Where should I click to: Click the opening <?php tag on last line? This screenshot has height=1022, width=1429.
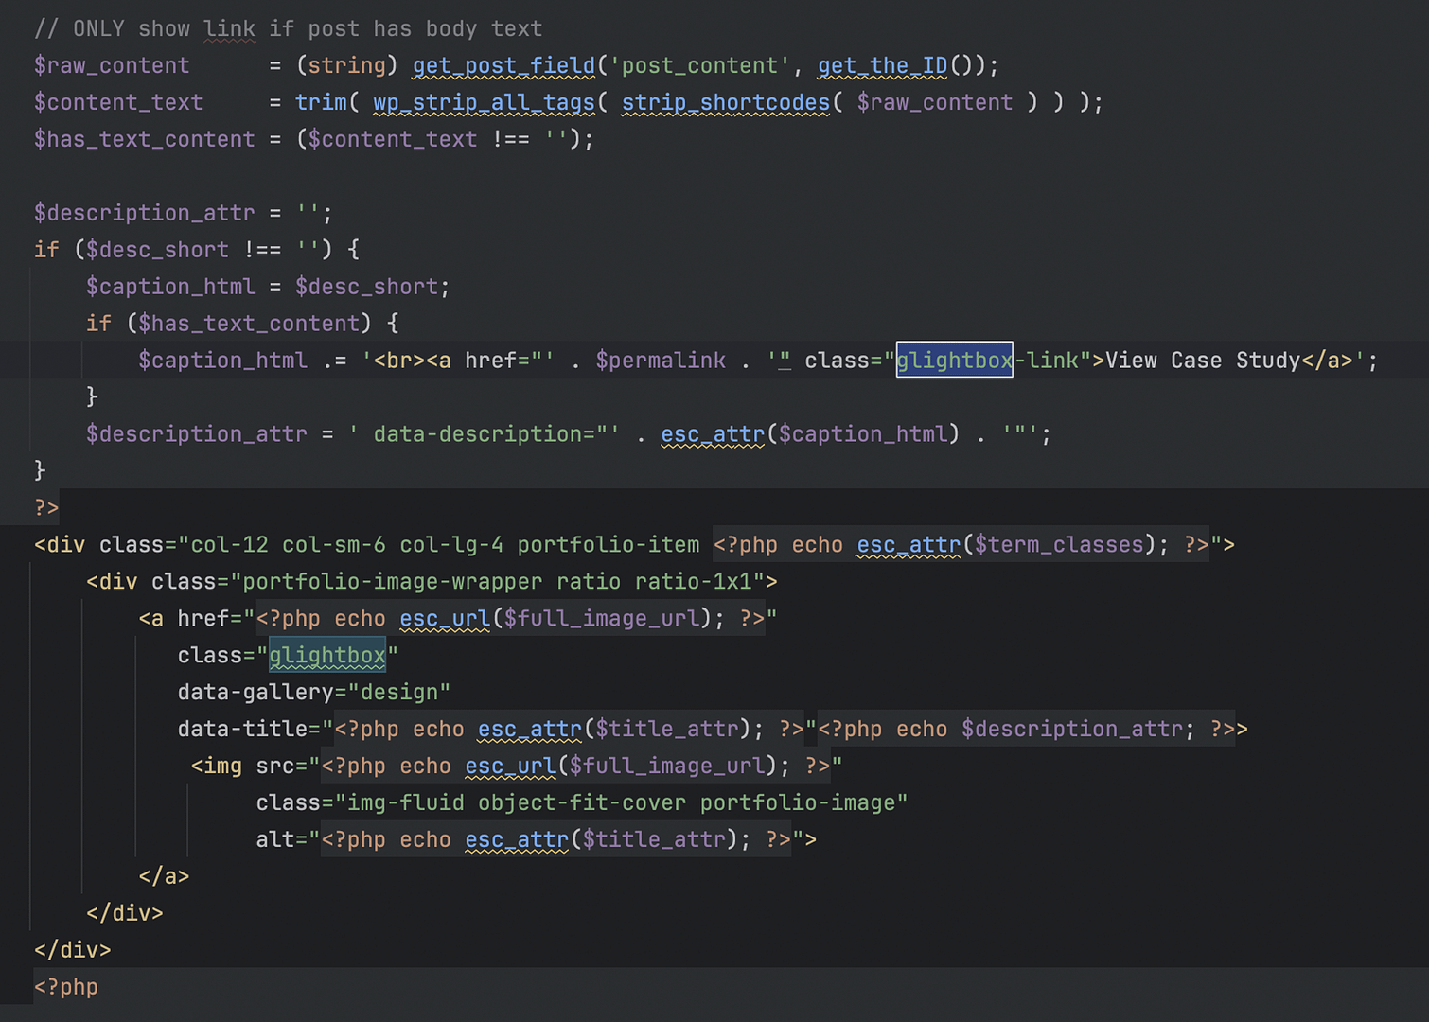point(66,987)
